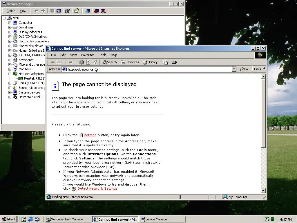The height and width of the screenshot is (223, 297).
Task: Open the Tools menu in Internet Explorer
Action: (x=102, y=55)
